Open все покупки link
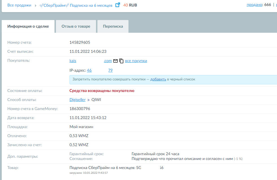 coord(136,61)
